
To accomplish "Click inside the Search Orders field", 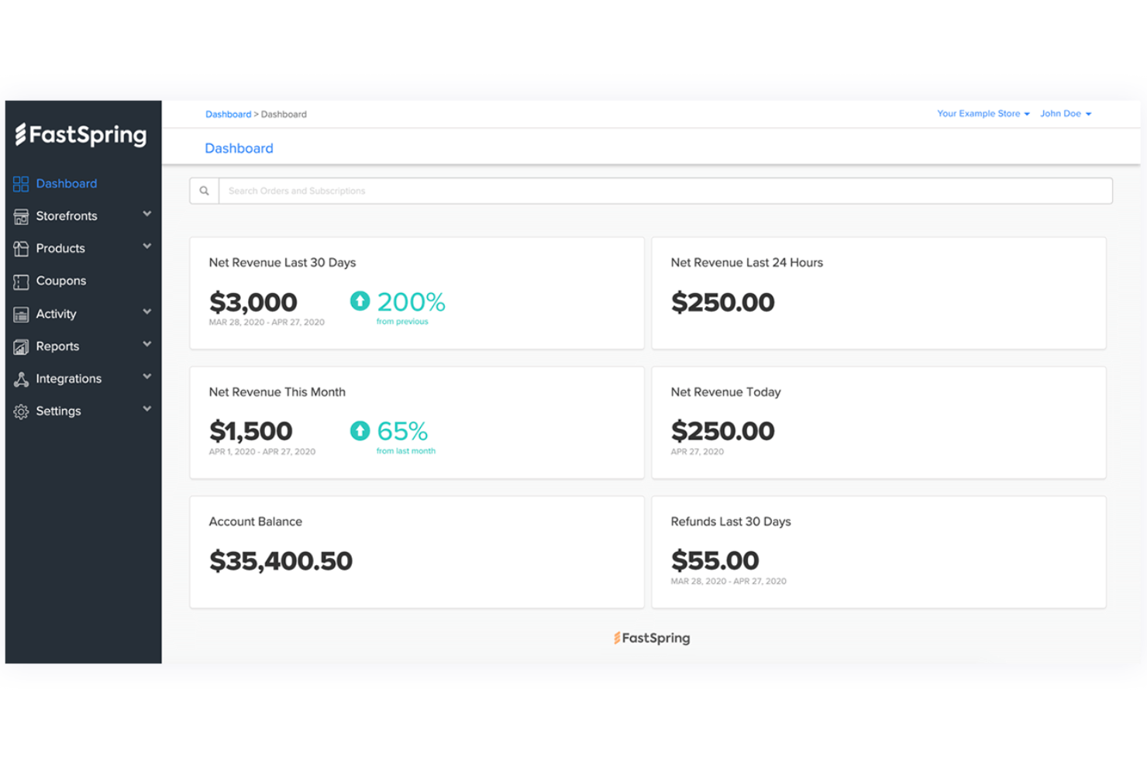I will [542, 190].
